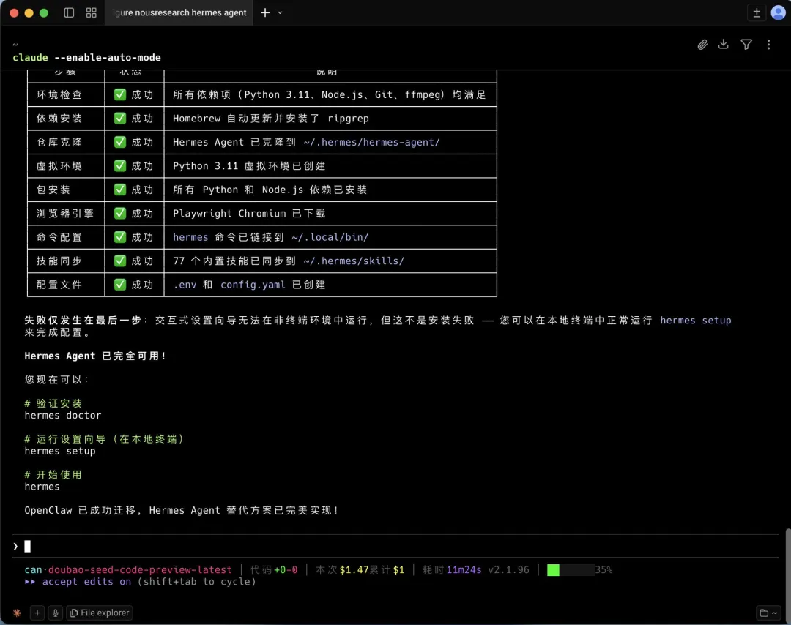Expand the new tab options chevron

(x=280, y=12)
